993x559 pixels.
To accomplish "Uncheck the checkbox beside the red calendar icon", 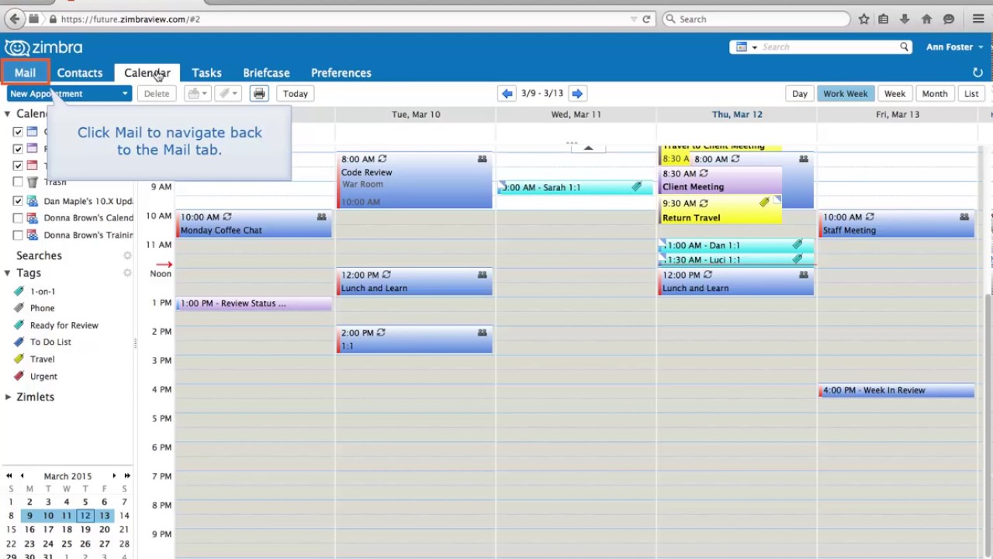I will click(18, 165).
